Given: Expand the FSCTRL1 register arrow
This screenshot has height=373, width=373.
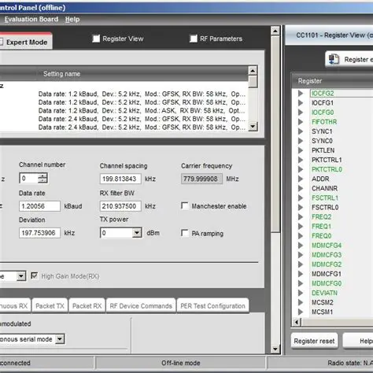Looking at the screenshot, I should click(301, 198).
